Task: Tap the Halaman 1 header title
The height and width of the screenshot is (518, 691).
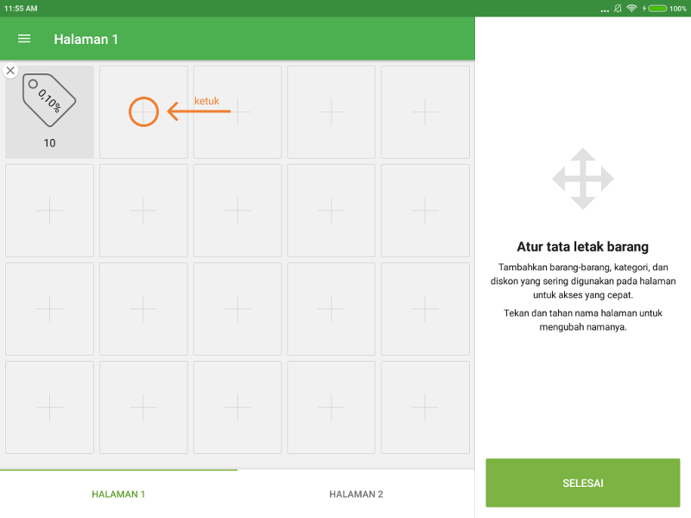Action: (86, 39)
